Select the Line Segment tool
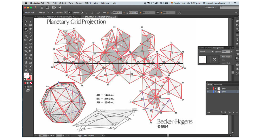The width and height of the screenshot is (267, 140). 30,33
